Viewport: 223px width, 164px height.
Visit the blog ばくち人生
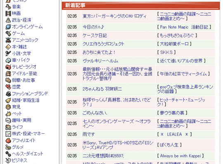coord(169,145)
